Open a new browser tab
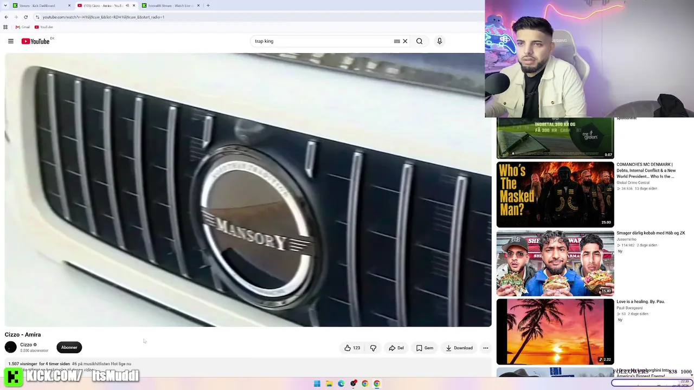Screen dimensions: 694x390 click(x=208, y=5)
